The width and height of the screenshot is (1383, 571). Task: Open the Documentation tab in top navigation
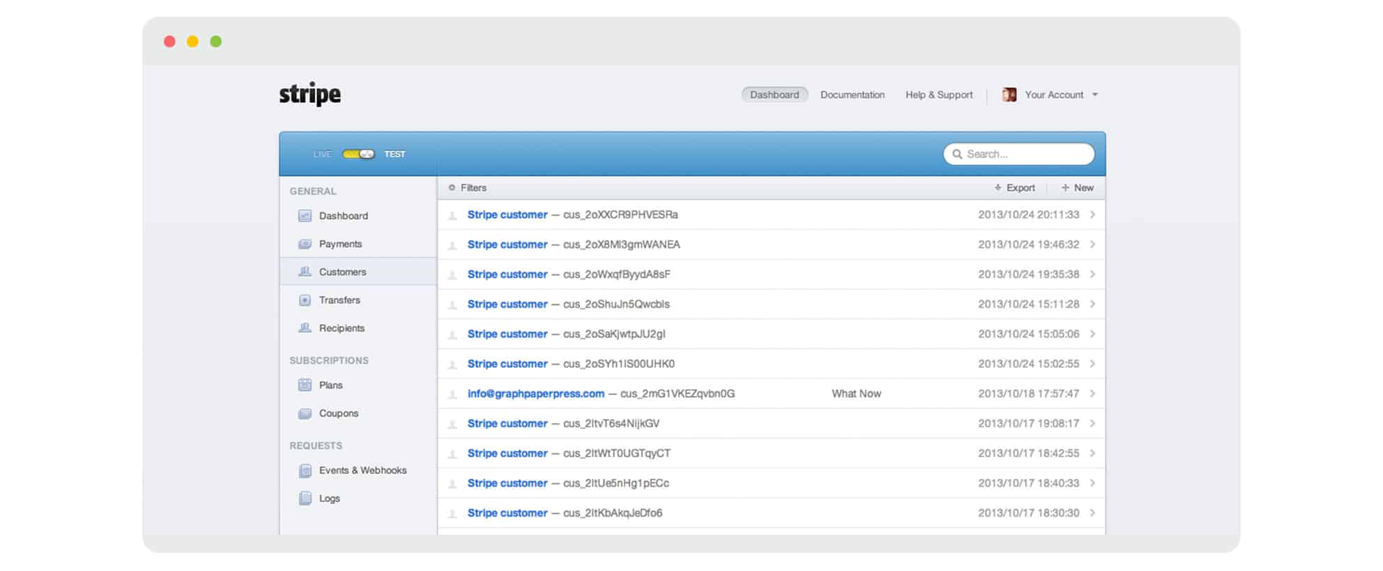point(852,95)
